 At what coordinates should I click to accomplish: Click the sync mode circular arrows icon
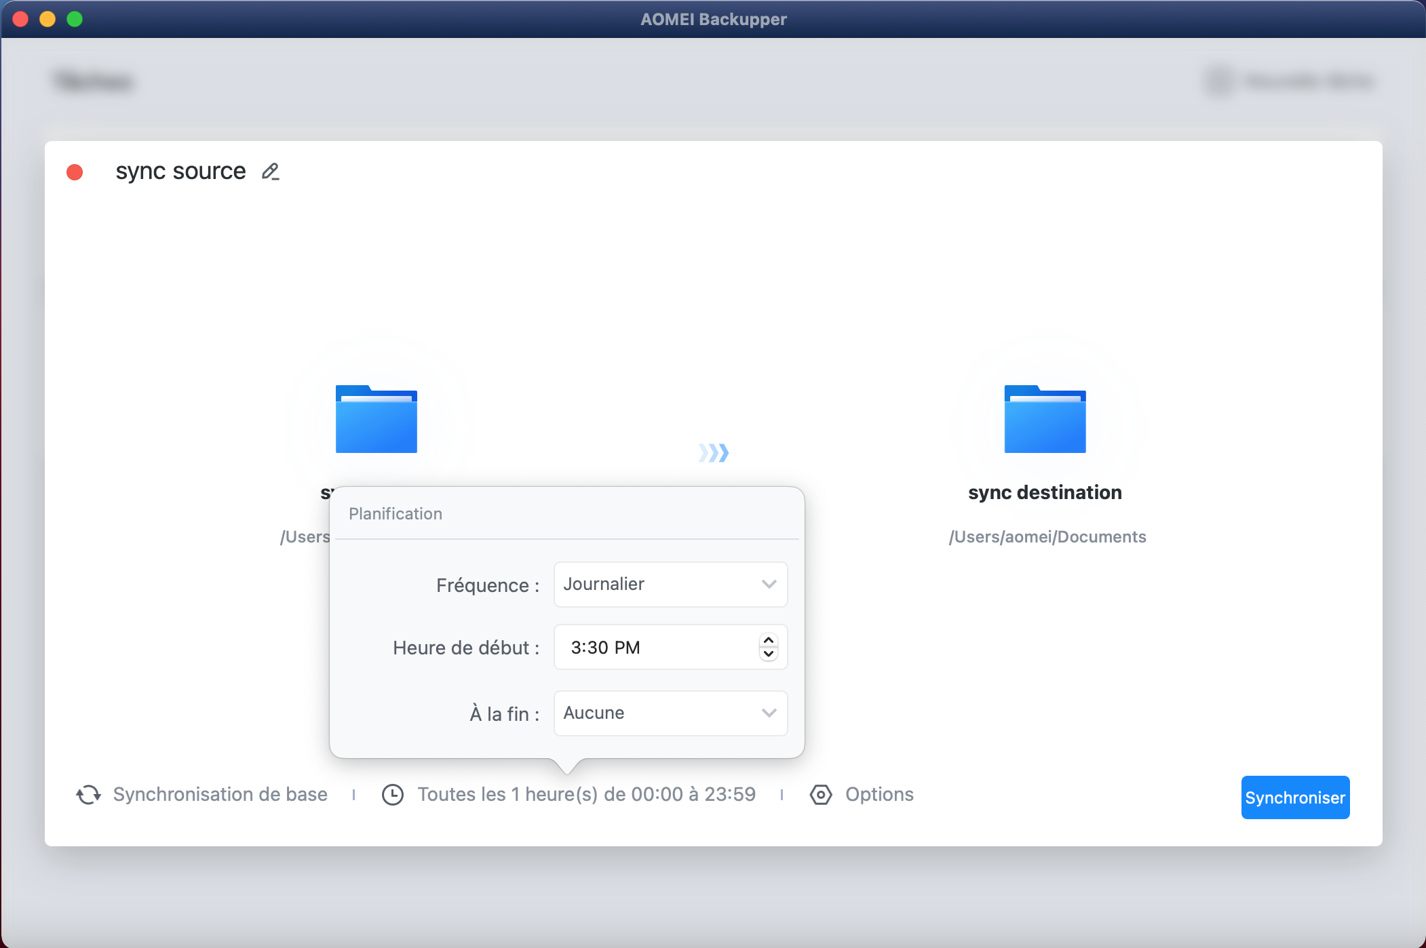[x=88, y=795]
